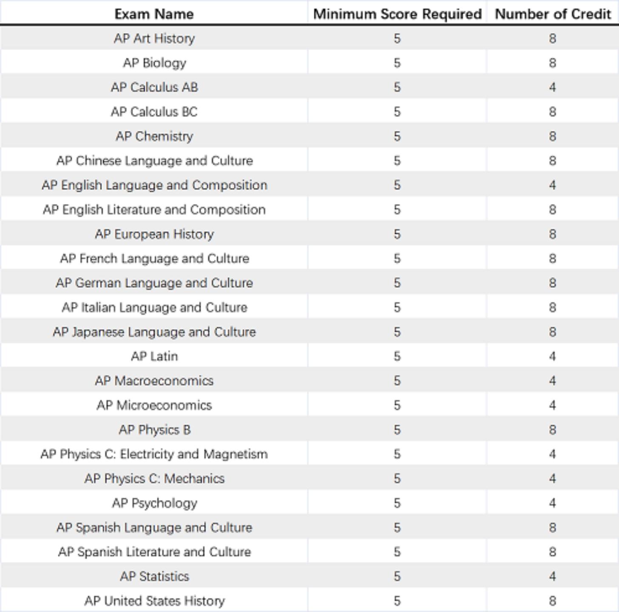619x612 pixels.
Task: Select AP Chinese Language and Culture
Action: tap(154, 160)
